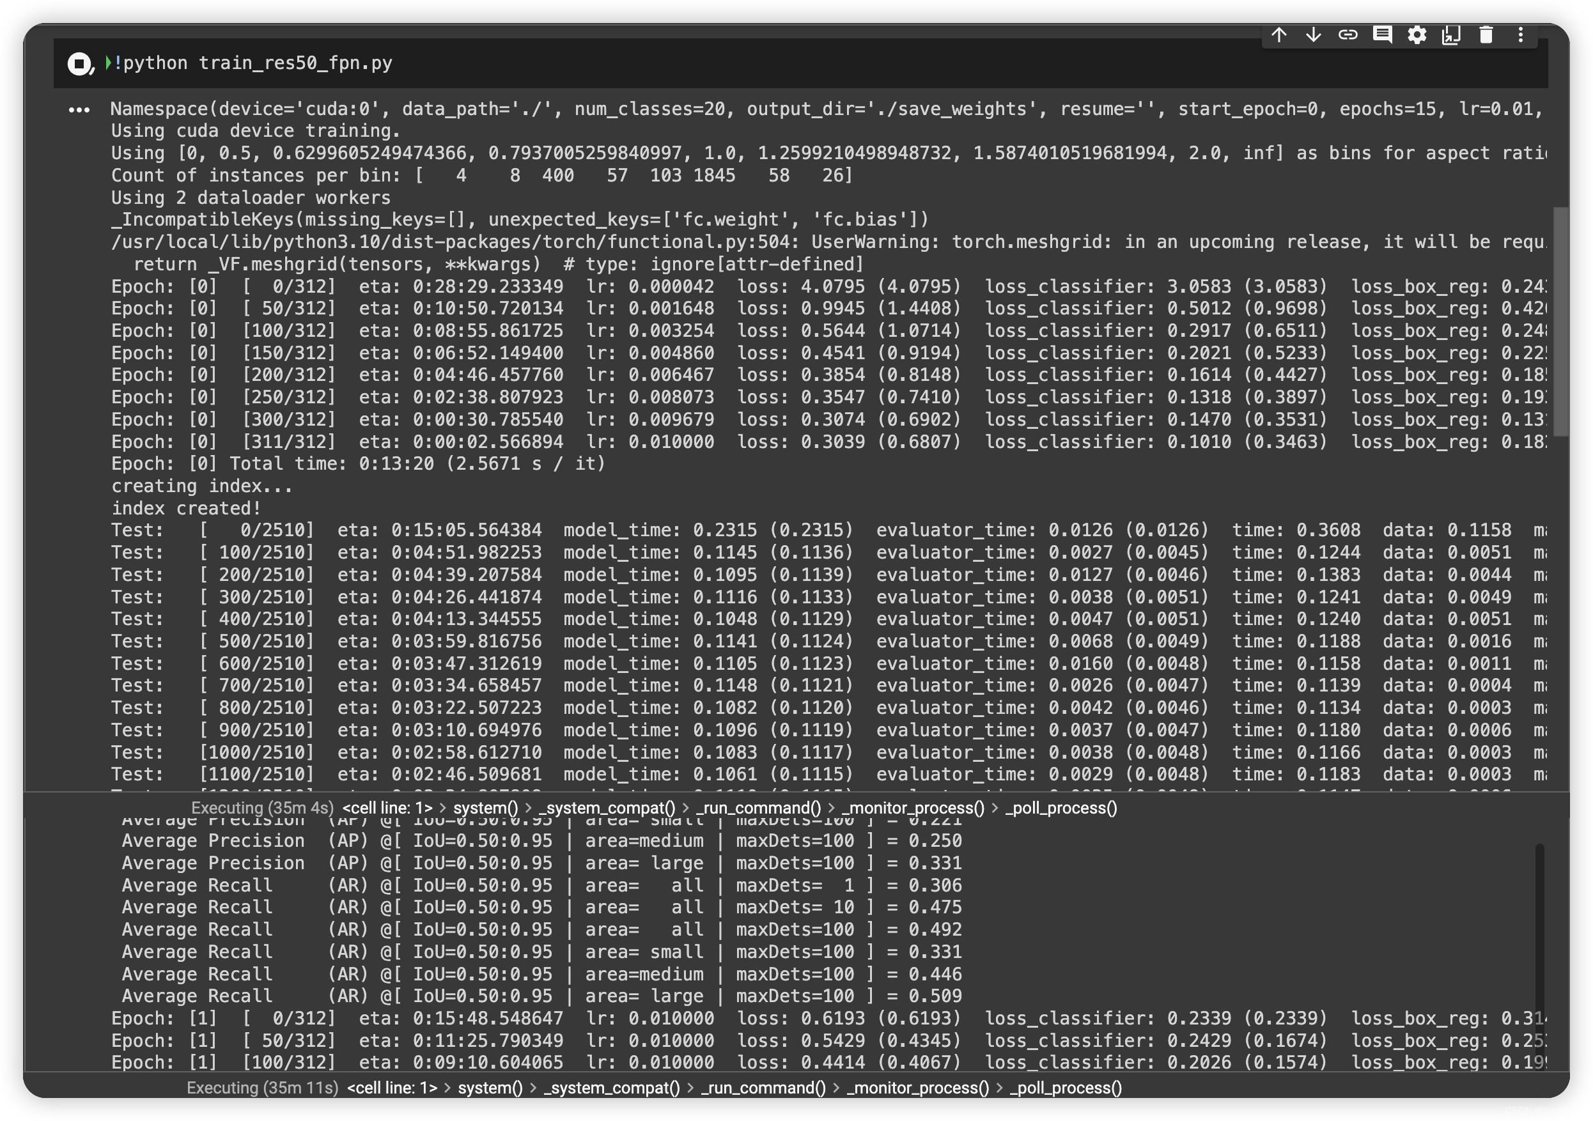The height and width of the screenshot is (1121, 1593).
Task: Click 'Executing (35m 11s)' status text
Action: tap(262, 1087)
